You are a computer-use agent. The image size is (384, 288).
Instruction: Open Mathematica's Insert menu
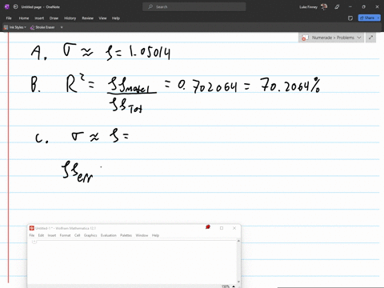52,235
